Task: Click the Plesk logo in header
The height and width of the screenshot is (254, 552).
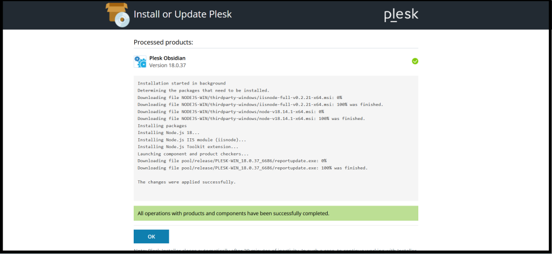Action: point(401,15)
